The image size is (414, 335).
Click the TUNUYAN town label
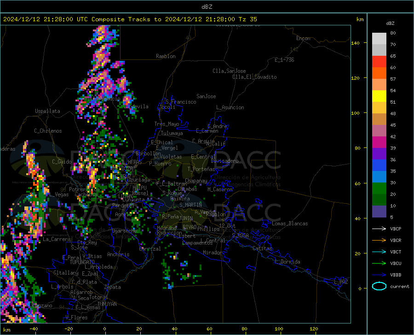[107, 304]
